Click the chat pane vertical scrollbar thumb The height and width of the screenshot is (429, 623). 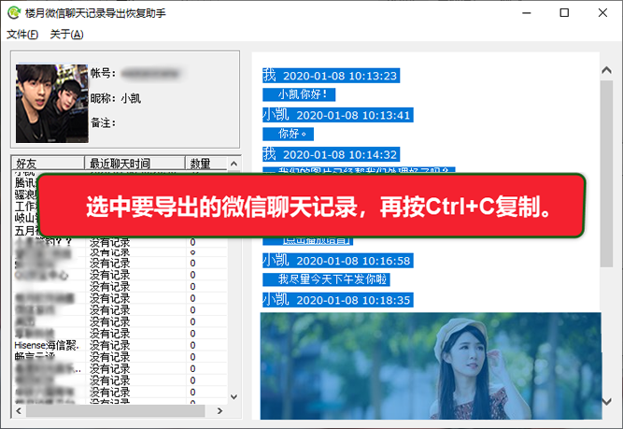606,174
